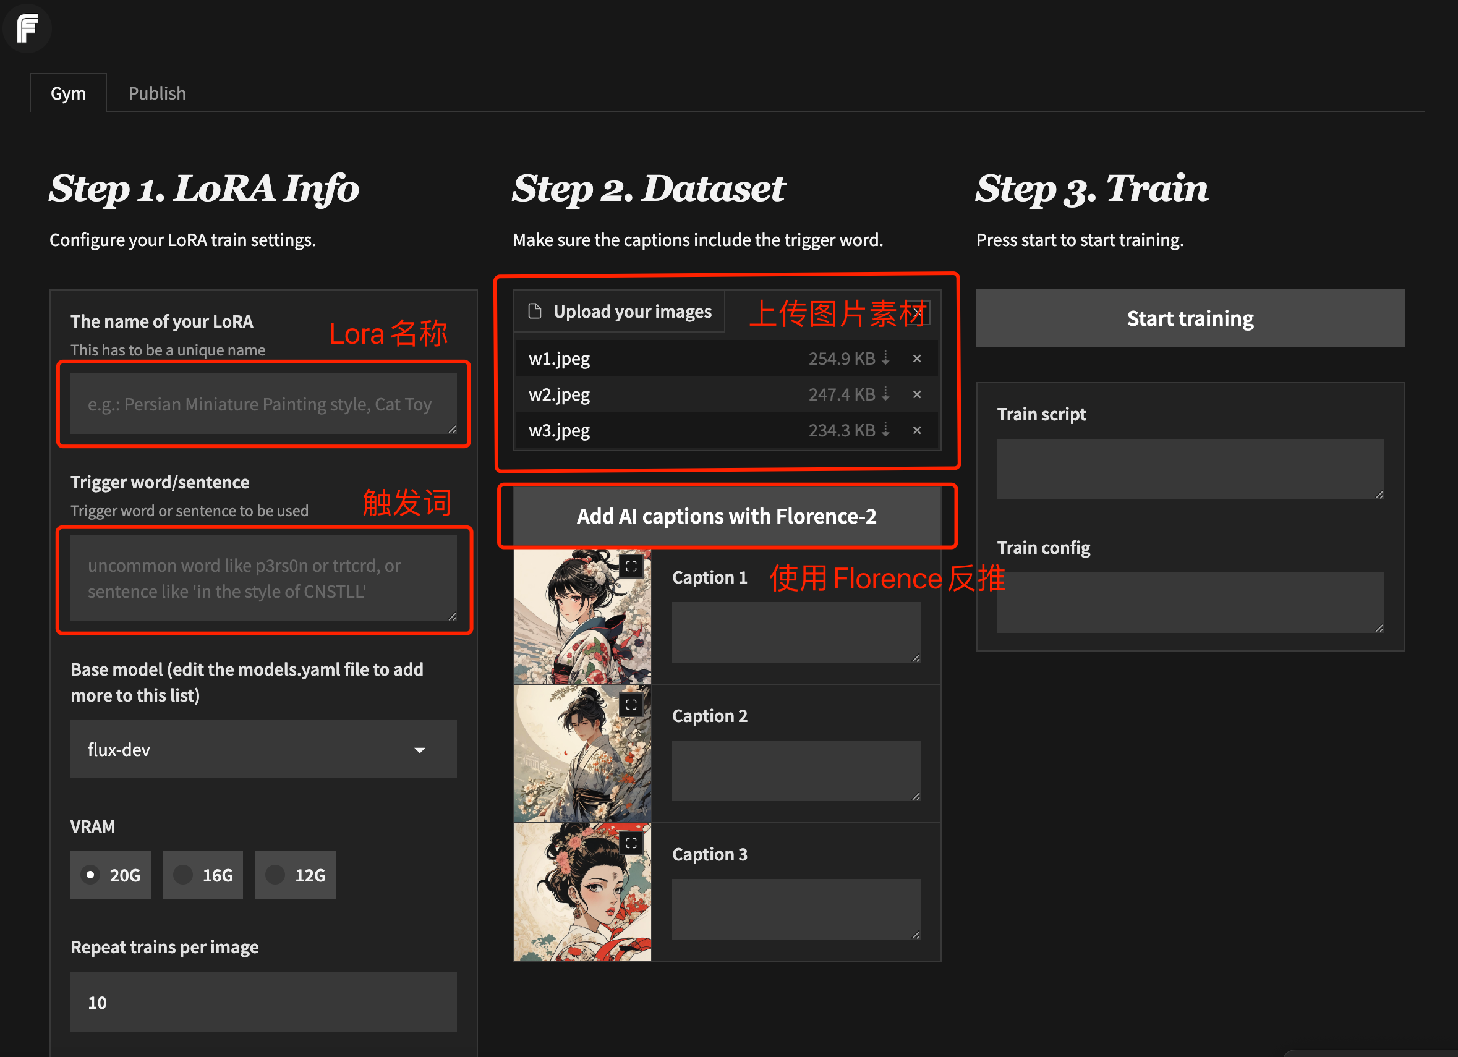The width and height of the screenshot is (1458, 1057).
Task: Switch to the Publish tab
Action: pyautogui.click(x=157, y=93)
